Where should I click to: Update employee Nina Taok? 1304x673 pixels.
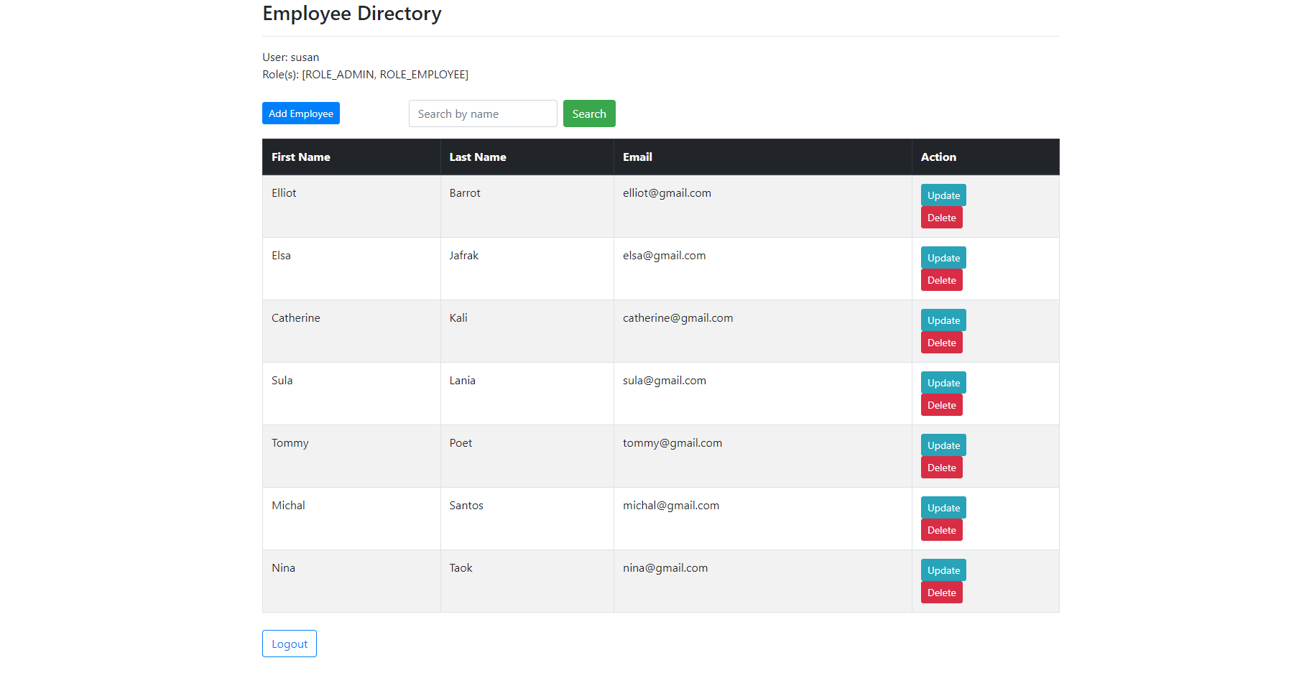pyautogui.click(x=943, y=570)
